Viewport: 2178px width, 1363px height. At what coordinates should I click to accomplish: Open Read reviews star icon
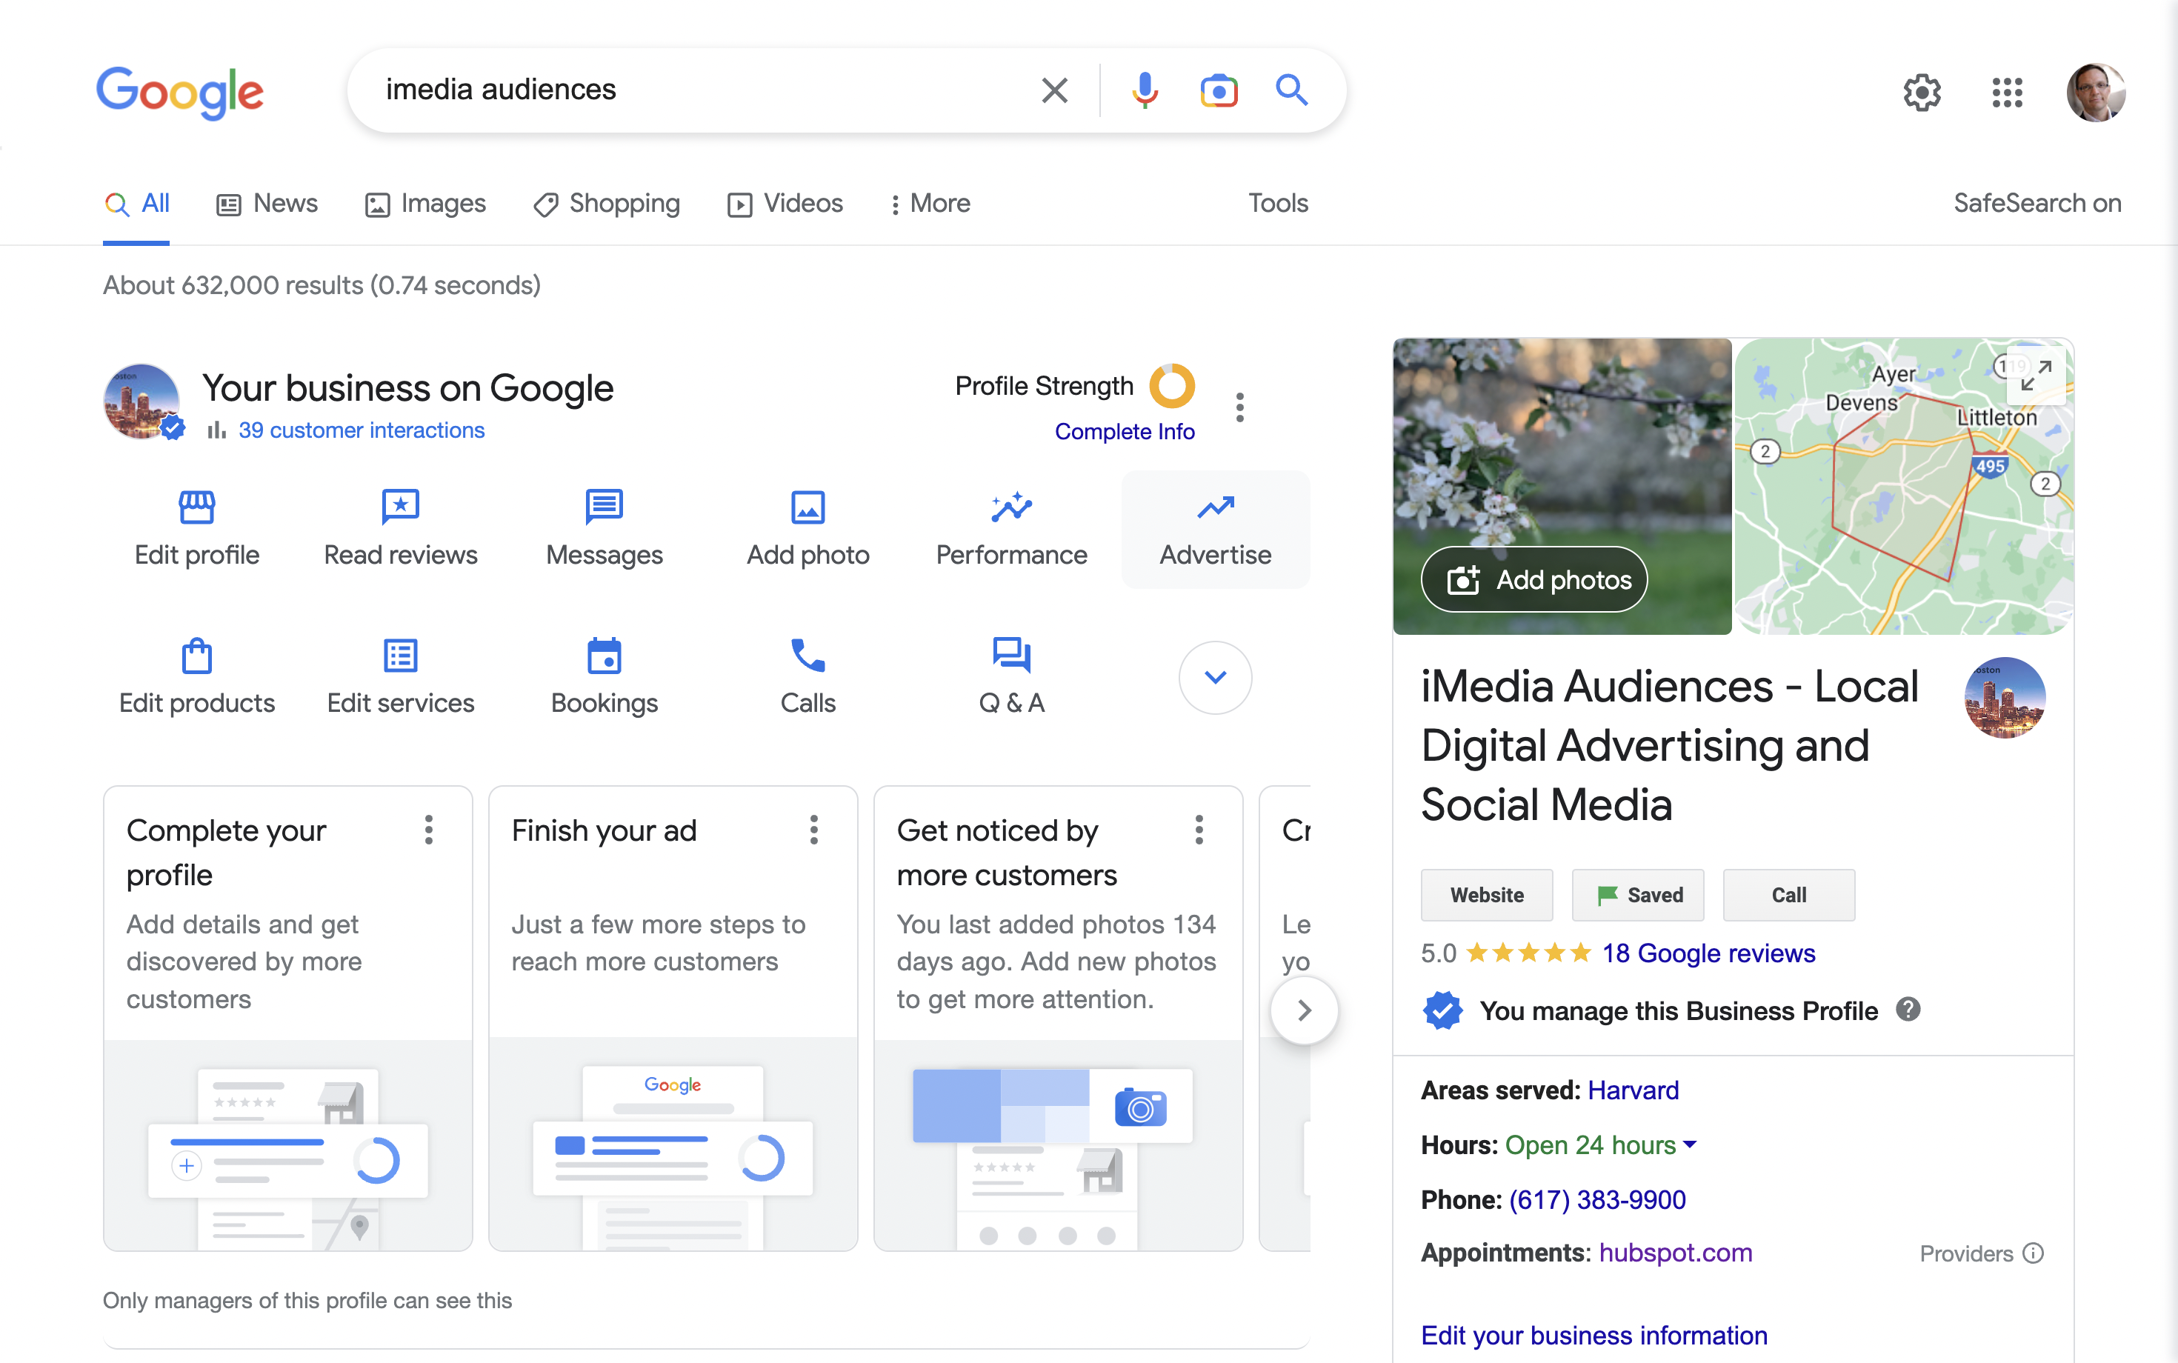pyautogui.click(x=400, y=507)
